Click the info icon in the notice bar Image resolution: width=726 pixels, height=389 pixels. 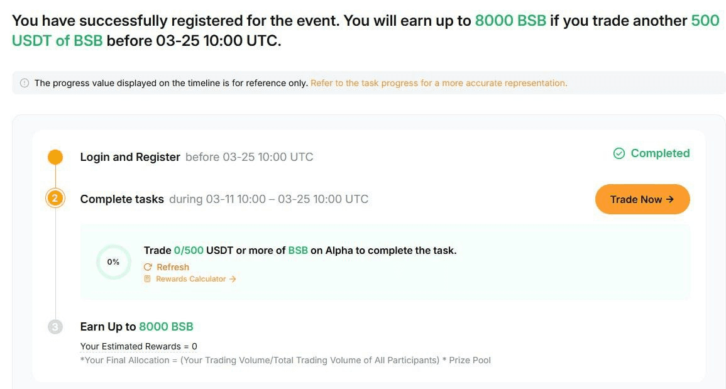click(25, 83)
